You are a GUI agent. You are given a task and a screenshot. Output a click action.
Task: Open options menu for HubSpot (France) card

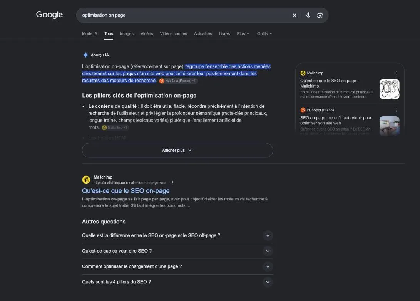click(x=397, y=110)
